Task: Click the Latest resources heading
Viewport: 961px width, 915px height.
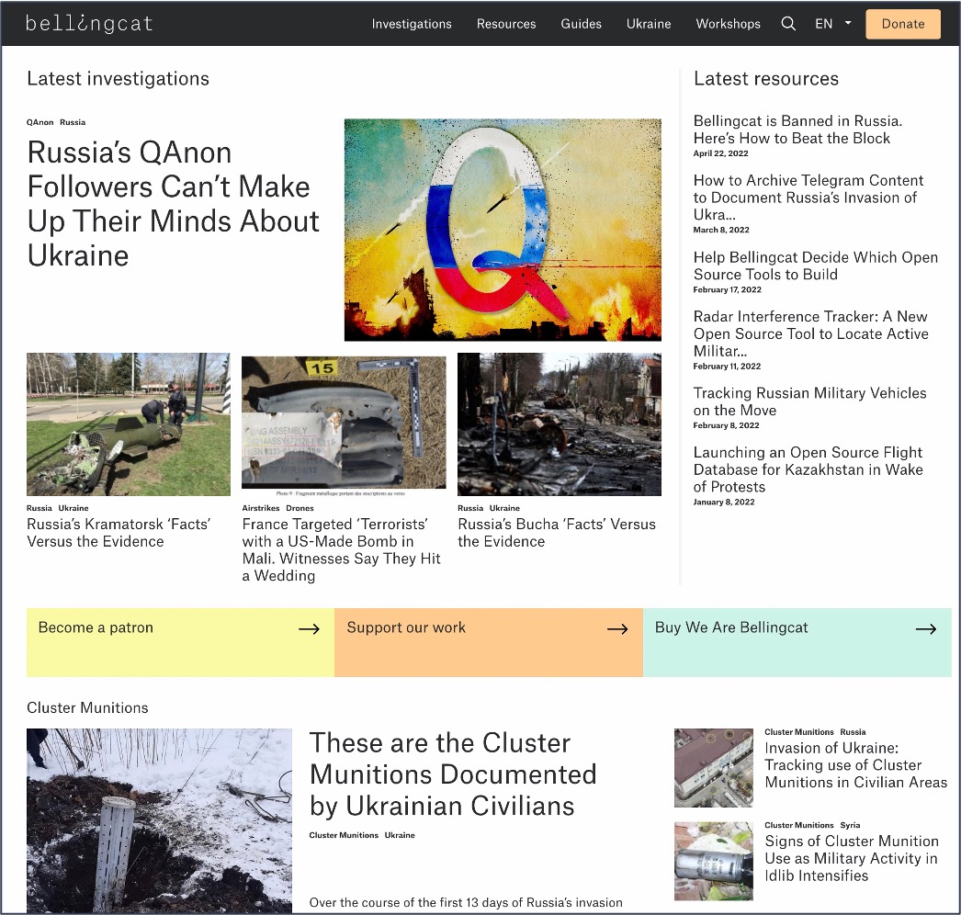Action: click(766, 78)
